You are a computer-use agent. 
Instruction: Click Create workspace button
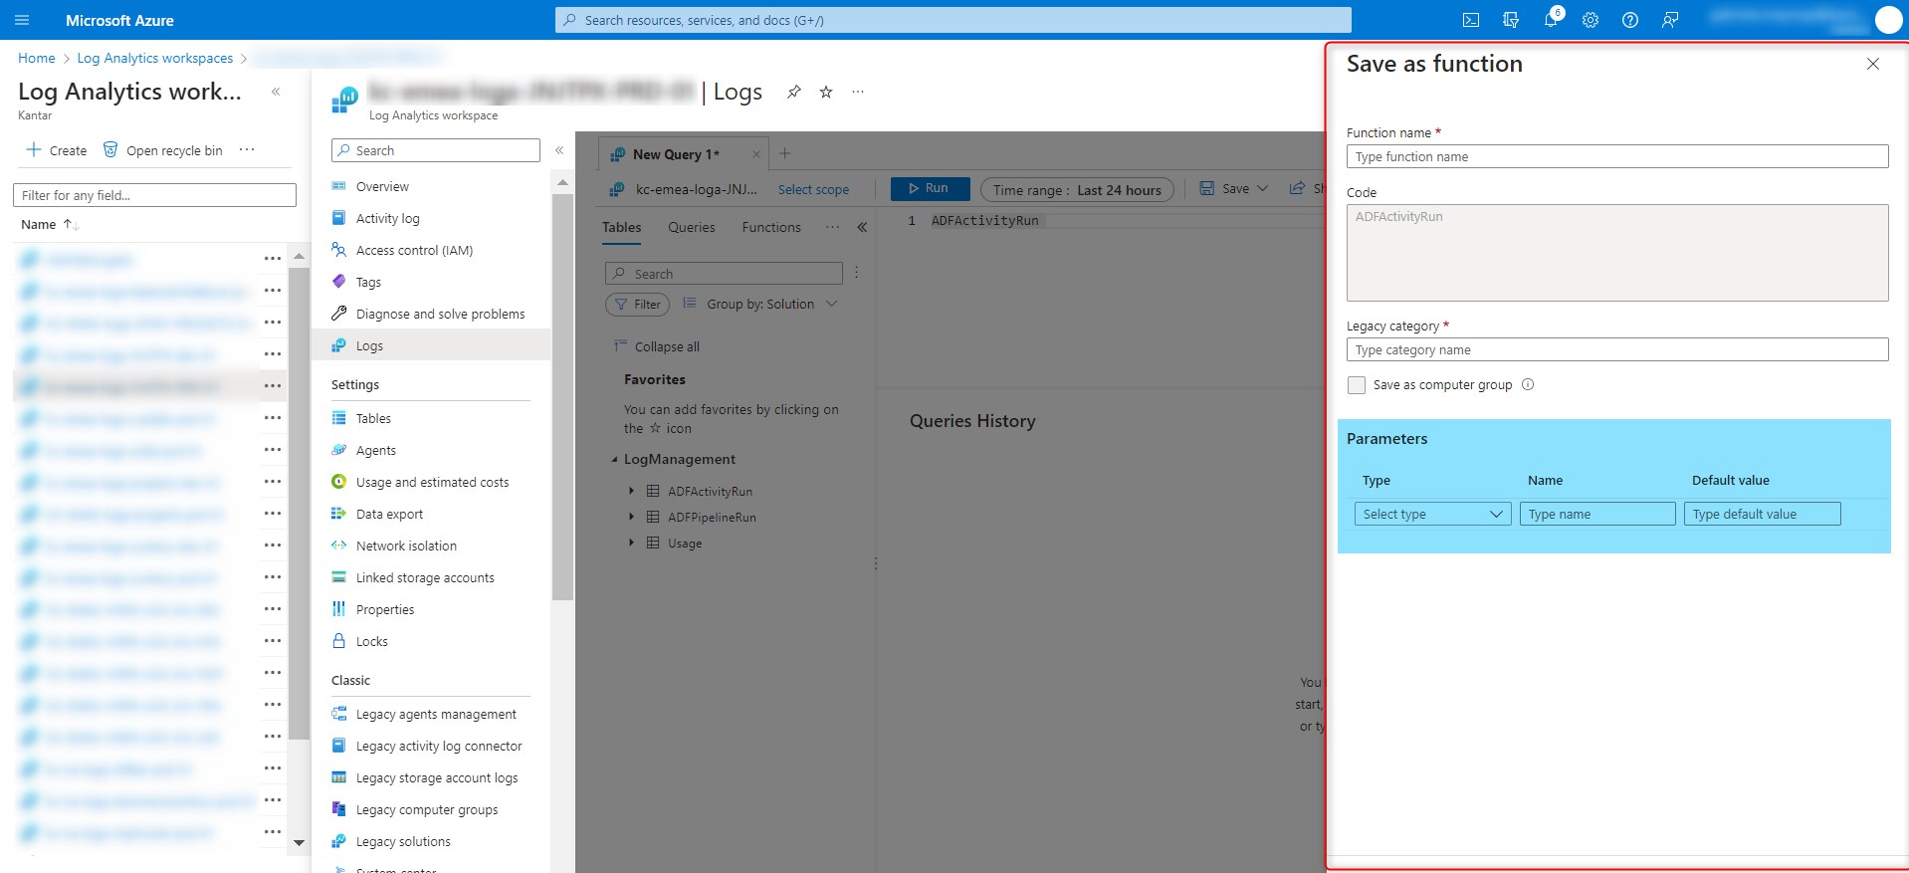point(57,150)
